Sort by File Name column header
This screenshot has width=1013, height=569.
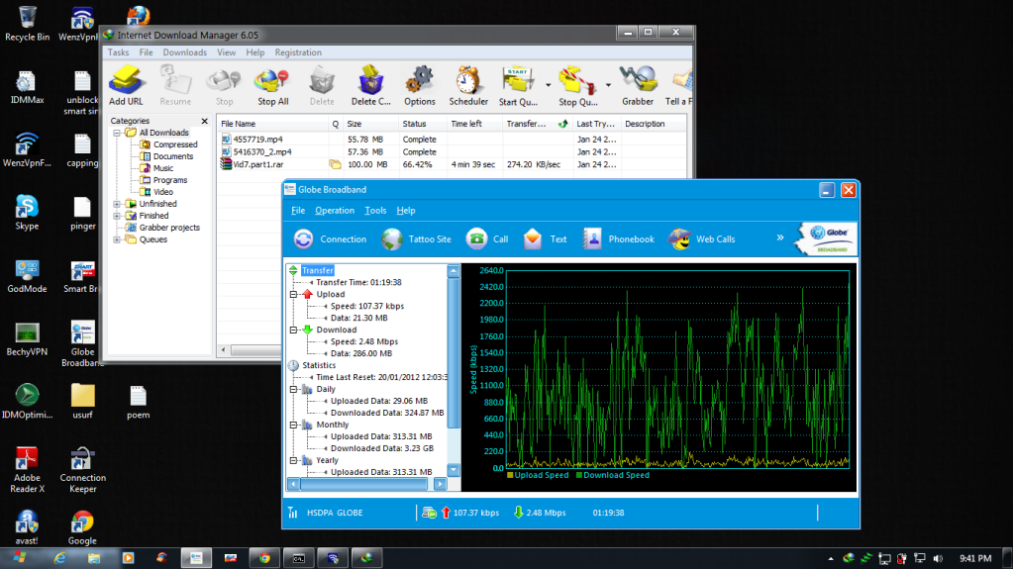[272, 124]
